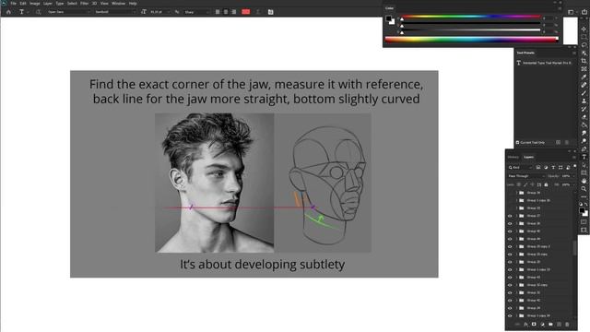This screenshot has height=332, width=590.
Task: Open the workspace switcher at top right
Action: coord(572,12)
